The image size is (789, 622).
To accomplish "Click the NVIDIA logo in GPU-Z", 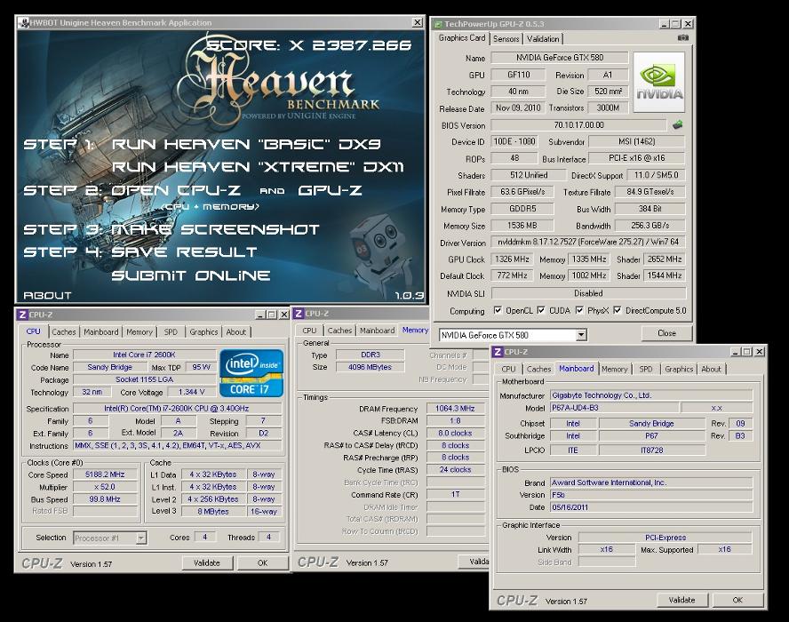I will coord(659,82).
